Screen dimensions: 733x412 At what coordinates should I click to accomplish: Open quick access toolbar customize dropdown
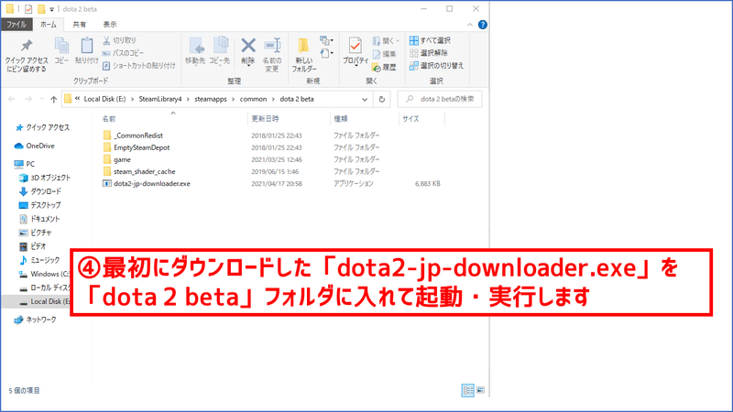(51, 9)
